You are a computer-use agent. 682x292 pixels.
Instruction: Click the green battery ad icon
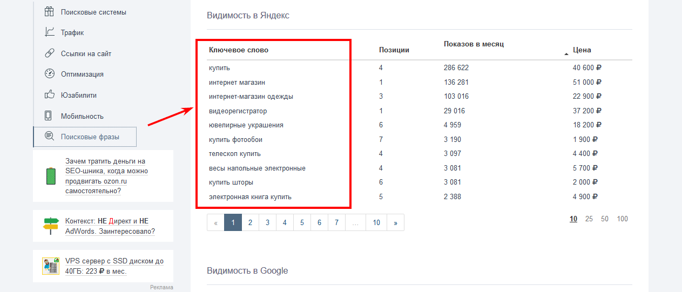coord(51,176)
